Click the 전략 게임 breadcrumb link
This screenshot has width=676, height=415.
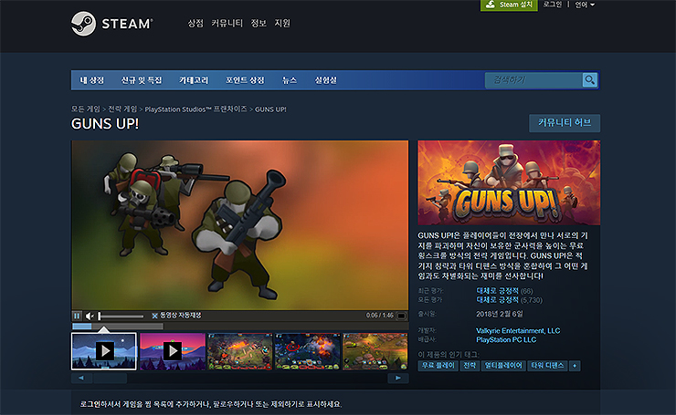click(122, 109)
